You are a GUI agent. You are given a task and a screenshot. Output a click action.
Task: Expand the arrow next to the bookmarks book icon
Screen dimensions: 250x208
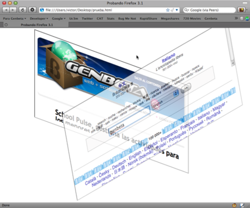point(247,10)
